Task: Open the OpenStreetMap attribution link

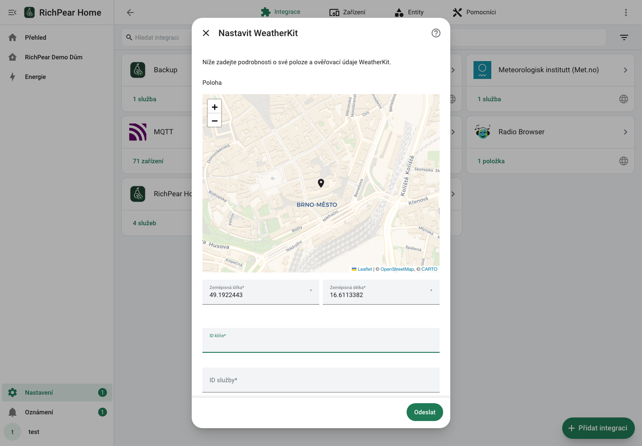Action: (x=397, y=269)
